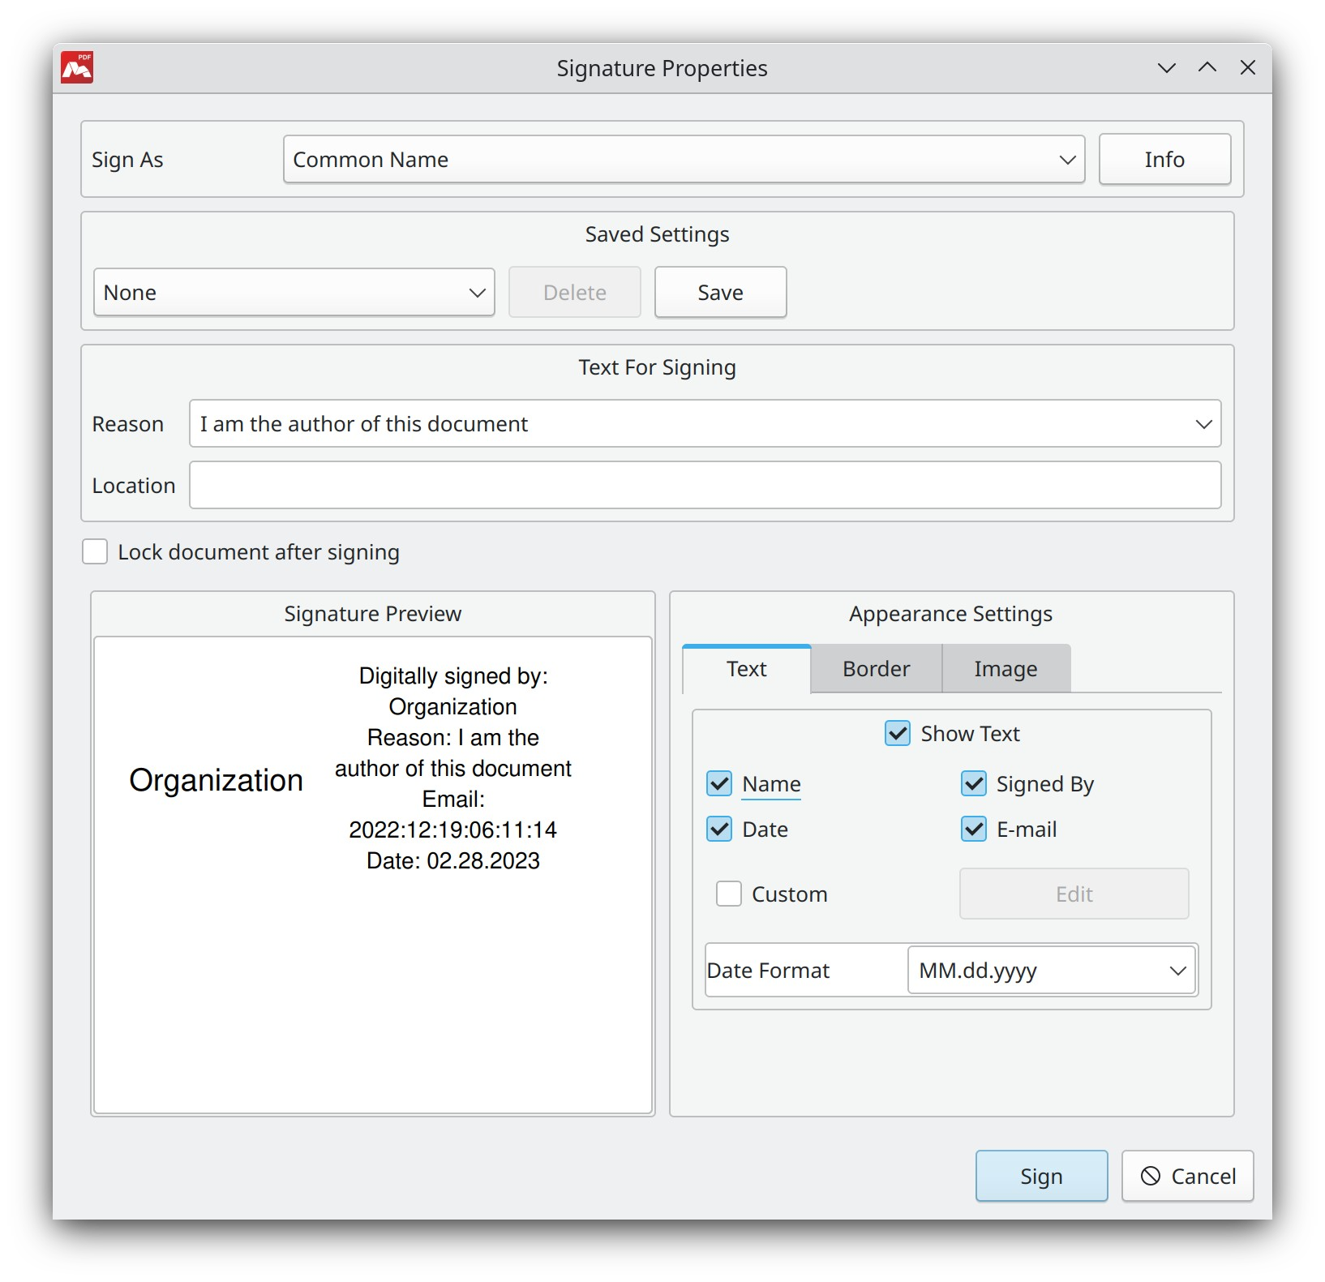Click the Signature Preview heading

pyautogui.click(x=372, y=614)
